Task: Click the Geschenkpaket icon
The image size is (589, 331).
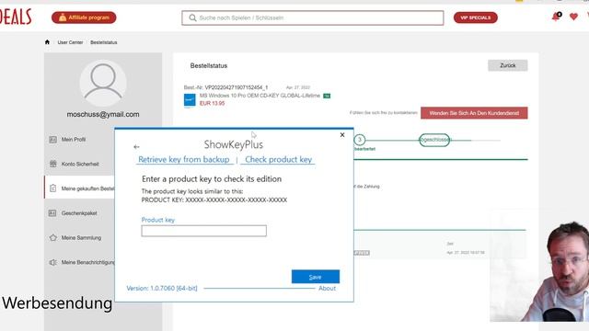Action: tap(52, 213)
